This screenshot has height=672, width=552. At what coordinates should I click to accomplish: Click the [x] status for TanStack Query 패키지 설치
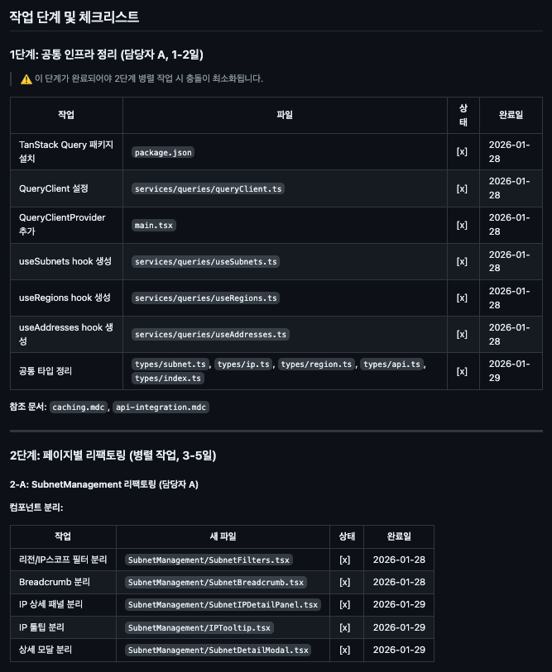[x=462, y=152]
